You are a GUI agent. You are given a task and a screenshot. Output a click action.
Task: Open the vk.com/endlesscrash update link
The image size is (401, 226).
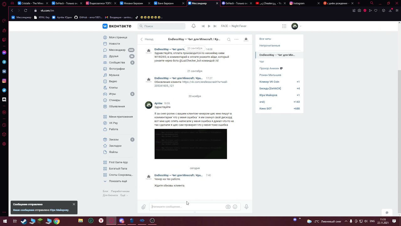coord(191,84)
